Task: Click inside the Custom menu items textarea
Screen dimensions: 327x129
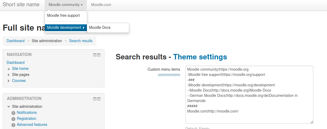Action: [x=249, y=95]
